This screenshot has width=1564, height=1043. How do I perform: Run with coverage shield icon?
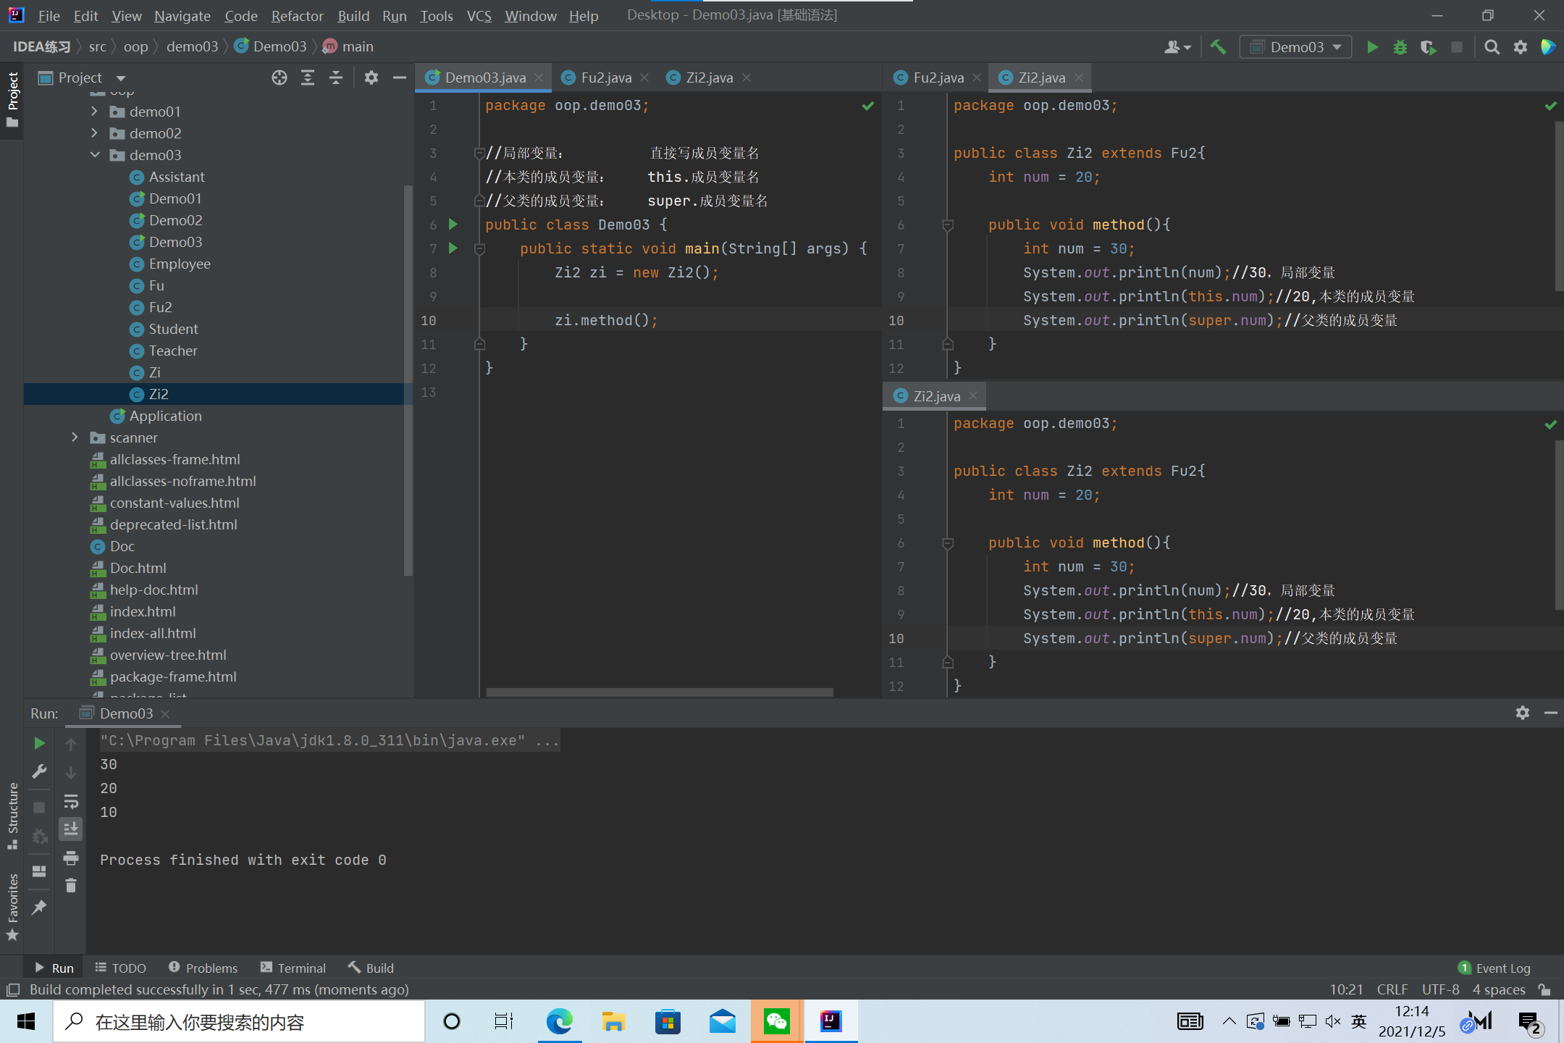tap(1428, 47)
